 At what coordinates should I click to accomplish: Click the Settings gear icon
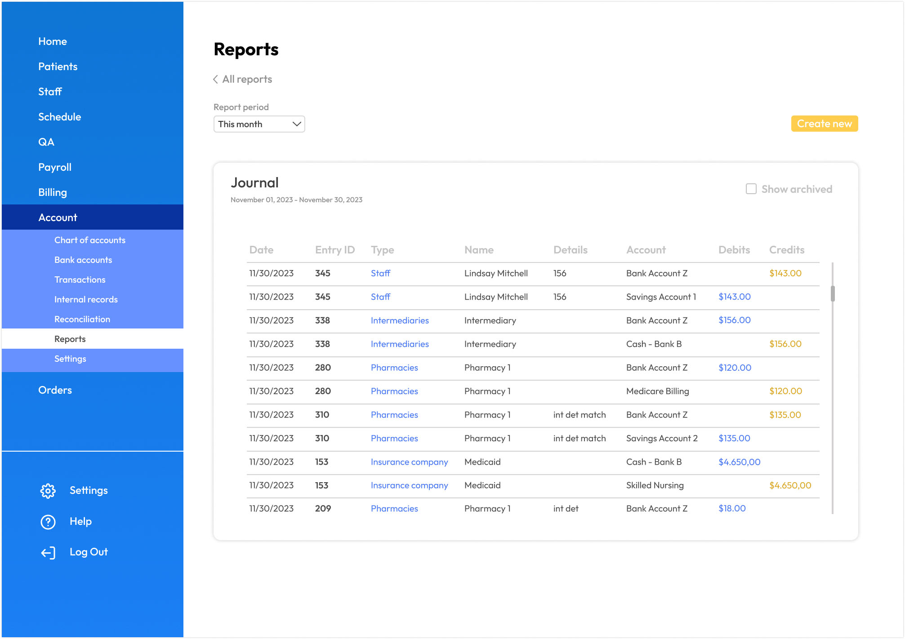click(48, 491)
